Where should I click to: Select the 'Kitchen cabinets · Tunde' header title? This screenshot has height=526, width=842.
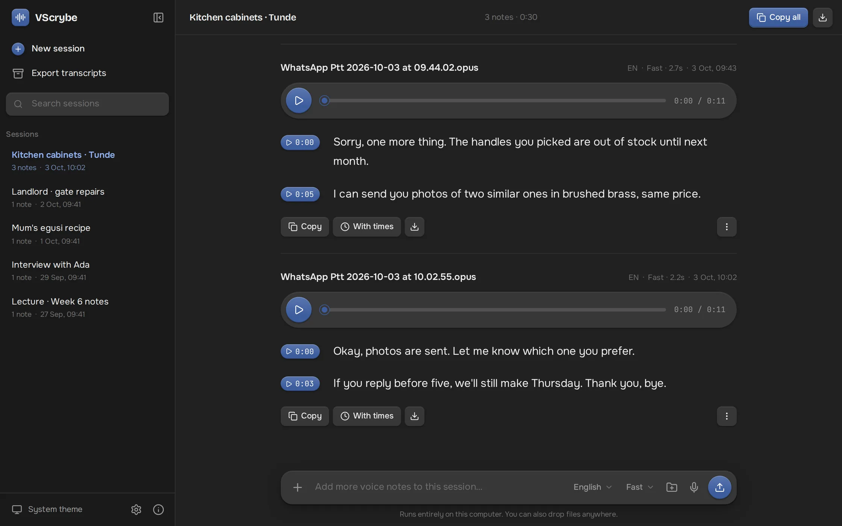pos(242,17)
